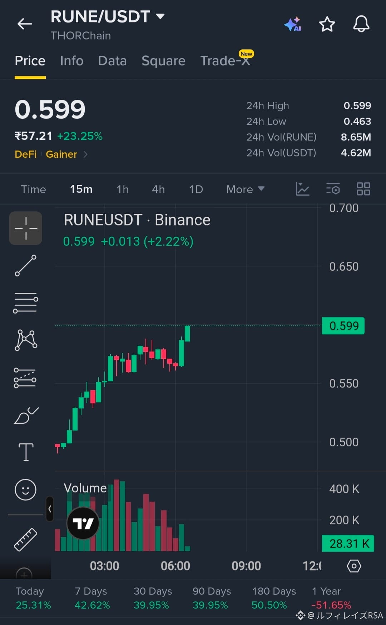Click the 30 Days 39.95% performance value
This screenshot has width=386, height=625.
[x=151, y=605]
